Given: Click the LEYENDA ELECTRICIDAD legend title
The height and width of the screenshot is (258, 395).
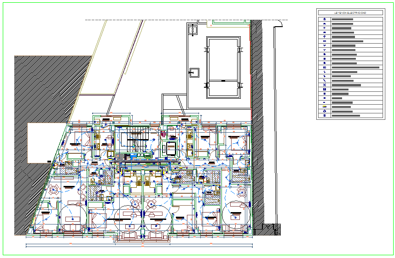Looking at the screenshot, I should click(x=350, y=13).
